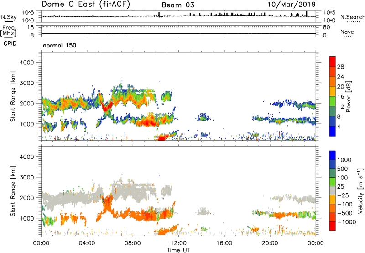Click the '500' velocity colorbar value

342,169
